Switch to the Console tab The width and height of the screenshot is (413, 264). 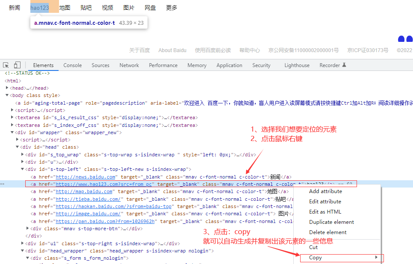click(72, 65)
